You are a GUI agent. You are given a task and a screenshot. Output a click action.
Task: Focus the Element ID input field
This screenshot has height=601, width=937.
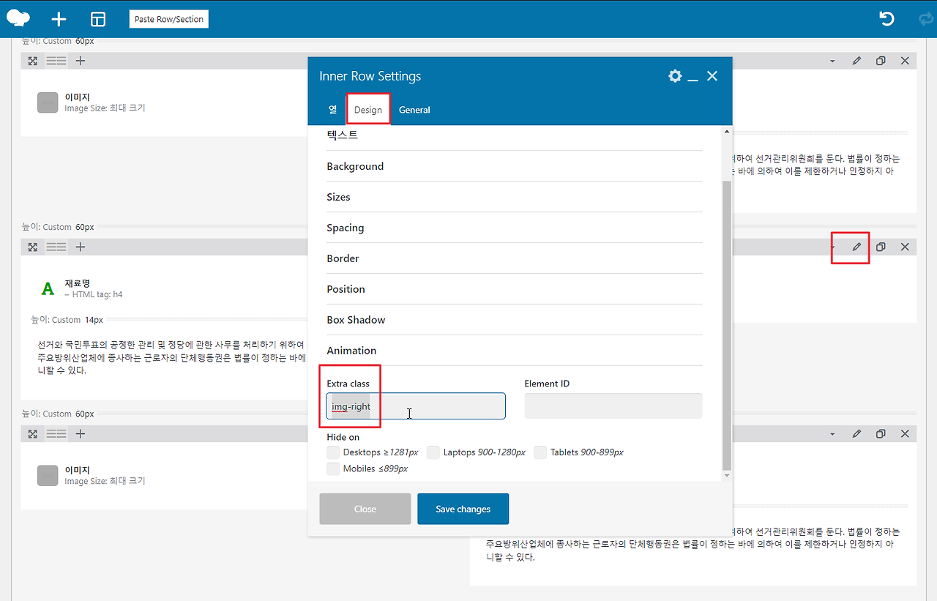[x=613, y=406]
